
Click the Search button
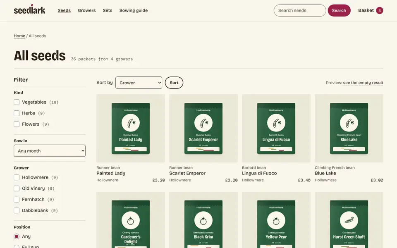tap(339, 10)
